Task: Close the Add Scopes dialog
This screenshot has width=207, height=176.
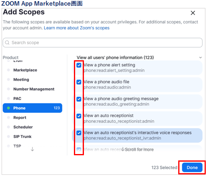Action: pos(193,13)
